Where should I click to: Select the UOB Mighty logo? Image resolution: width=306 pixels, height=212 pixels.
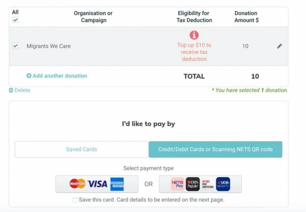[x=223, y=184]
